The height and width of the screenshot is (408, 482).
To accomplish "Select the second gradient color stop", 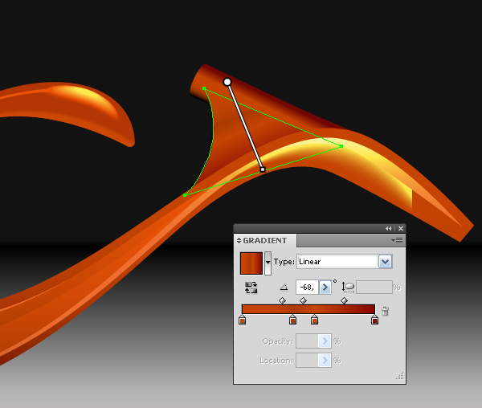I will click(292, 320).
